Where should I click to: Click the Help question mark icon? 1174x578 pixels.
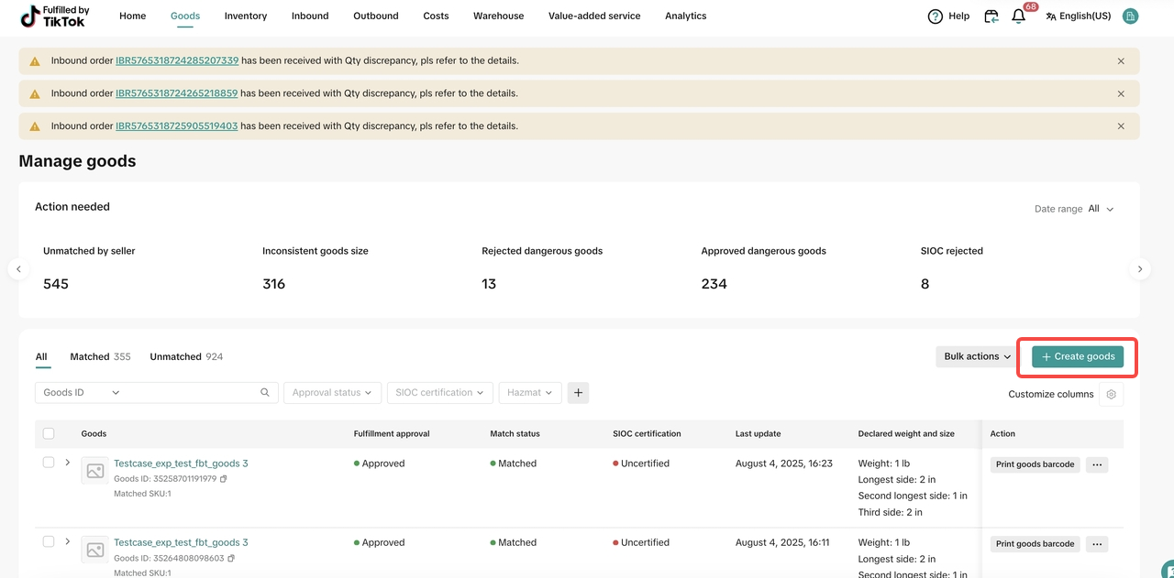pos(936,16)
